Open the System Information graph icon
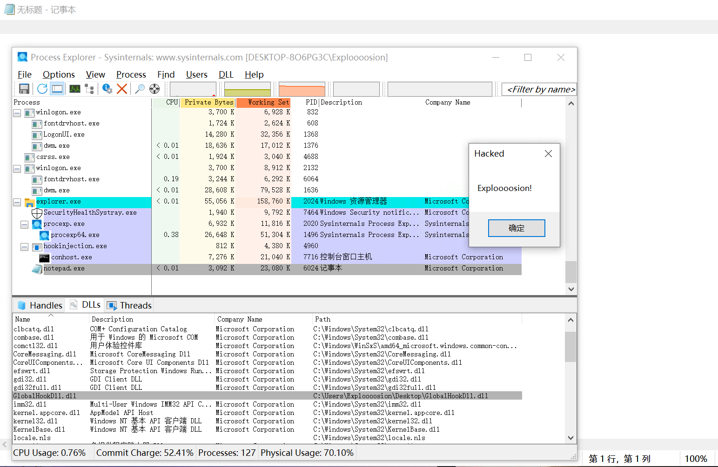This screenshot has width=718, height=467. (x=75, y=89)
